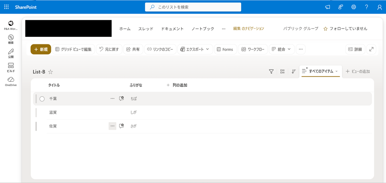Open the sort icon
Image resolution: width=386 pixels, height=183 pixels.
point(293,71)
